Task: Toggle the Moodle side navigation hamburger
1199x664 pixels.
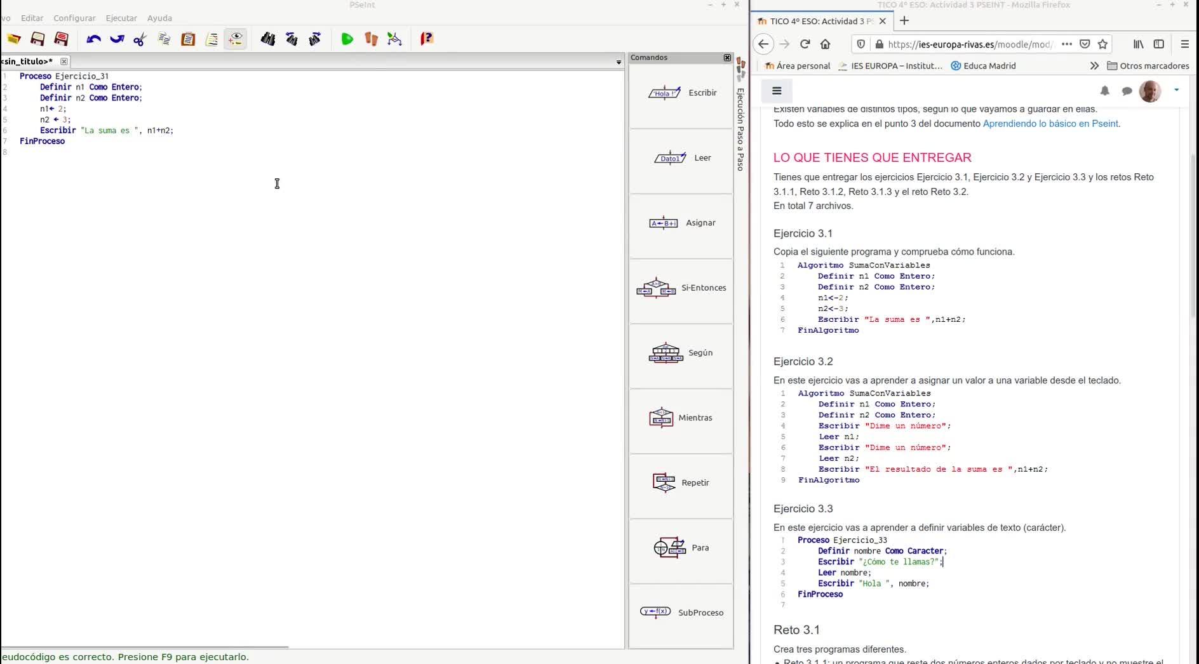Action: click(x=776, y=91)
